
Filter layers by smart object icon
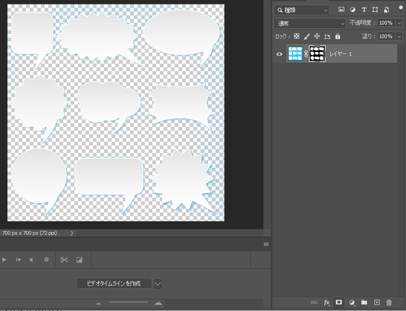[386, 10]
